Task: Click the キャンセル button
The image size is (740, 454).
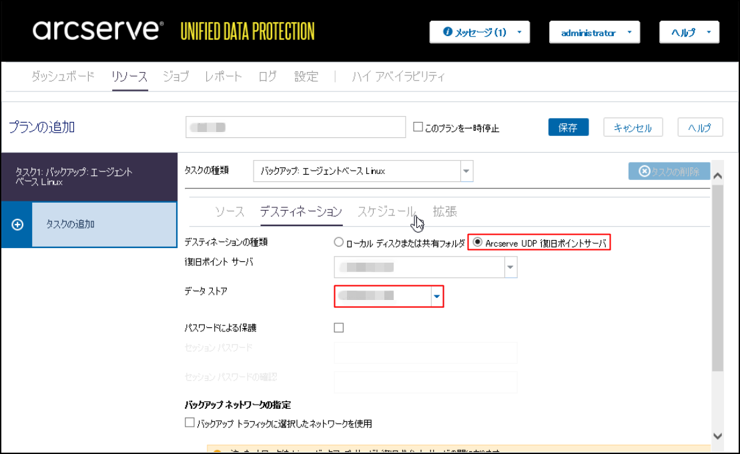Action: 632,127
